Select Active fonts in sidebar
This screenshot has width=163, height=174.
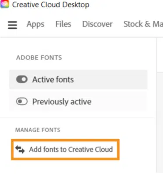pos(78,80)
